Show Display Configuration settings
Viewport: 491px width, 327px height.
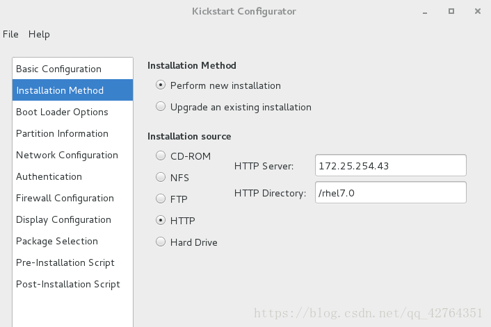(x=72, y=220)
